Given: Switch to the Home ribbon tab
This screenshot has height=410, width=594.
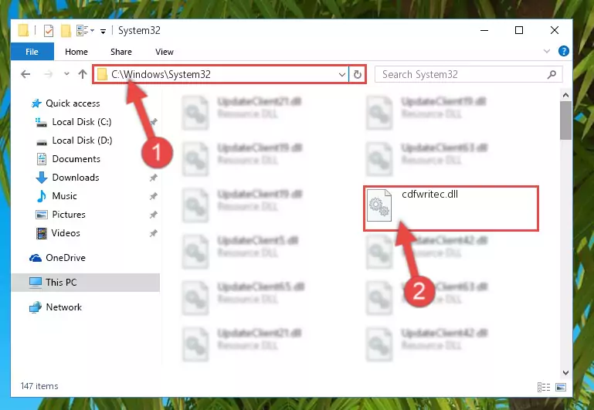Looking at the screenshot, I should coord(76,52).
